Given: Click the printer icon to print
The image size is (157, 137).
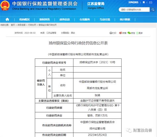Looking at the screenshot, I should 111,33.
